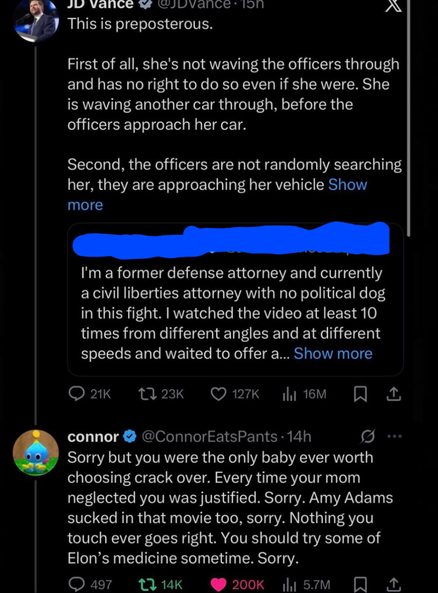Screen dimensions: 438x593
Task: Open connor's Chao avatar profile picture
Action: (x=36, y=452)
